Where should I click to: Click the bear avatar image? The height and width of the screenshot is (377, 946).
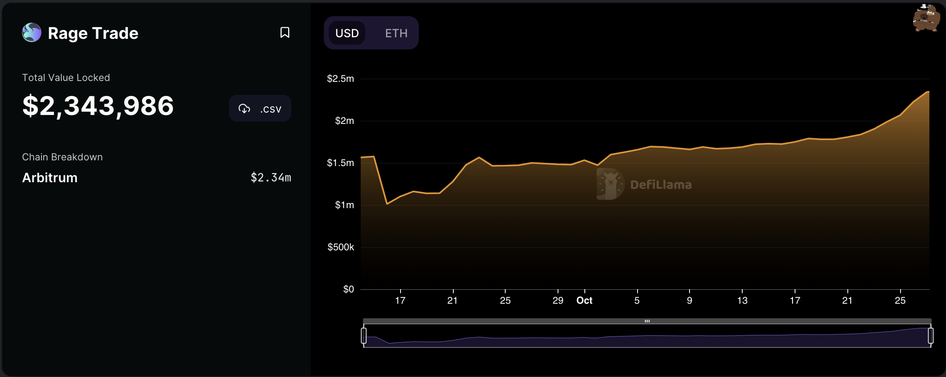[x=926, y=17]
